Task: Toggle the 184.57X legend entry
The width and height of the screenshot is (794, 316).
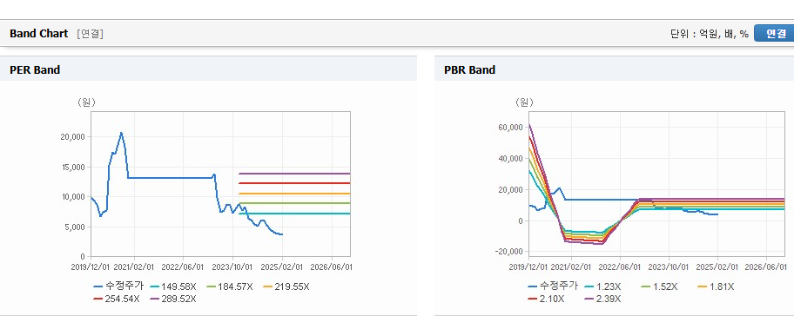Action: pyautogui.click(x=230, y=286)
